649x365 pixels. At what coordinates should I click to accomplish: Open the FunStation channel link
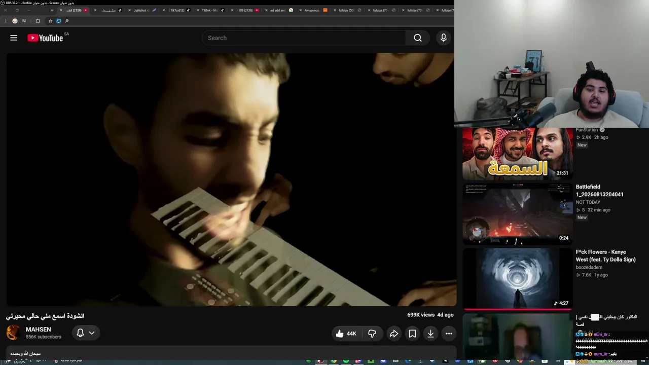click(587, 130)
